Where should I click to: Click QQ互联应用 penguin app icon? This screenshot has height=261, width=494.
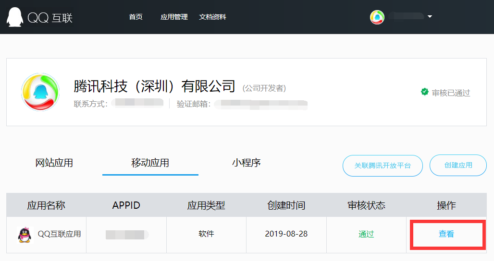coord(25,235)
